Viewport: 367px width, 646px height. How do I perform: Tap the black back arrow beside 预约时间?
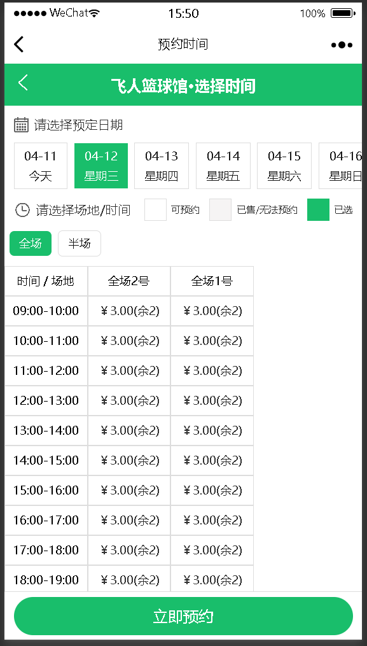pyautogui.click(x=19, y=44)
